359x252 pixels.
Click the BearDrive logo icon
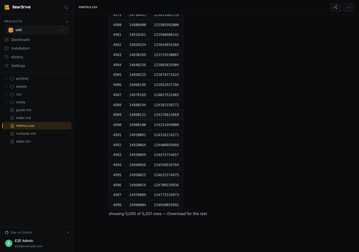[7, 7]
